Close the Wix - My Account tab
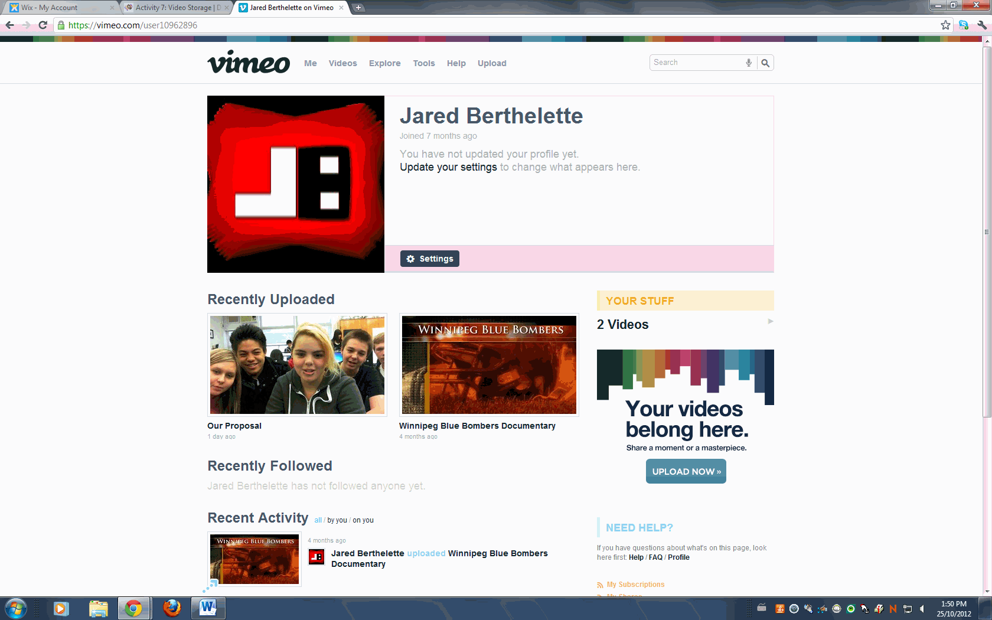992x620 pixels. point(112,8)
